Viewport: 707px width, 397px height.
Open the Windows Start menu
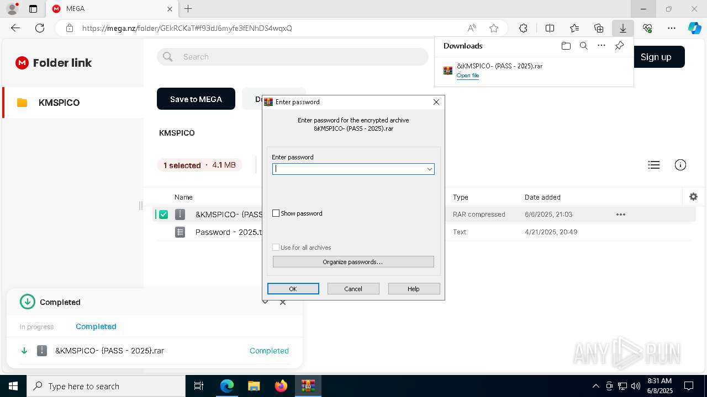13,386
